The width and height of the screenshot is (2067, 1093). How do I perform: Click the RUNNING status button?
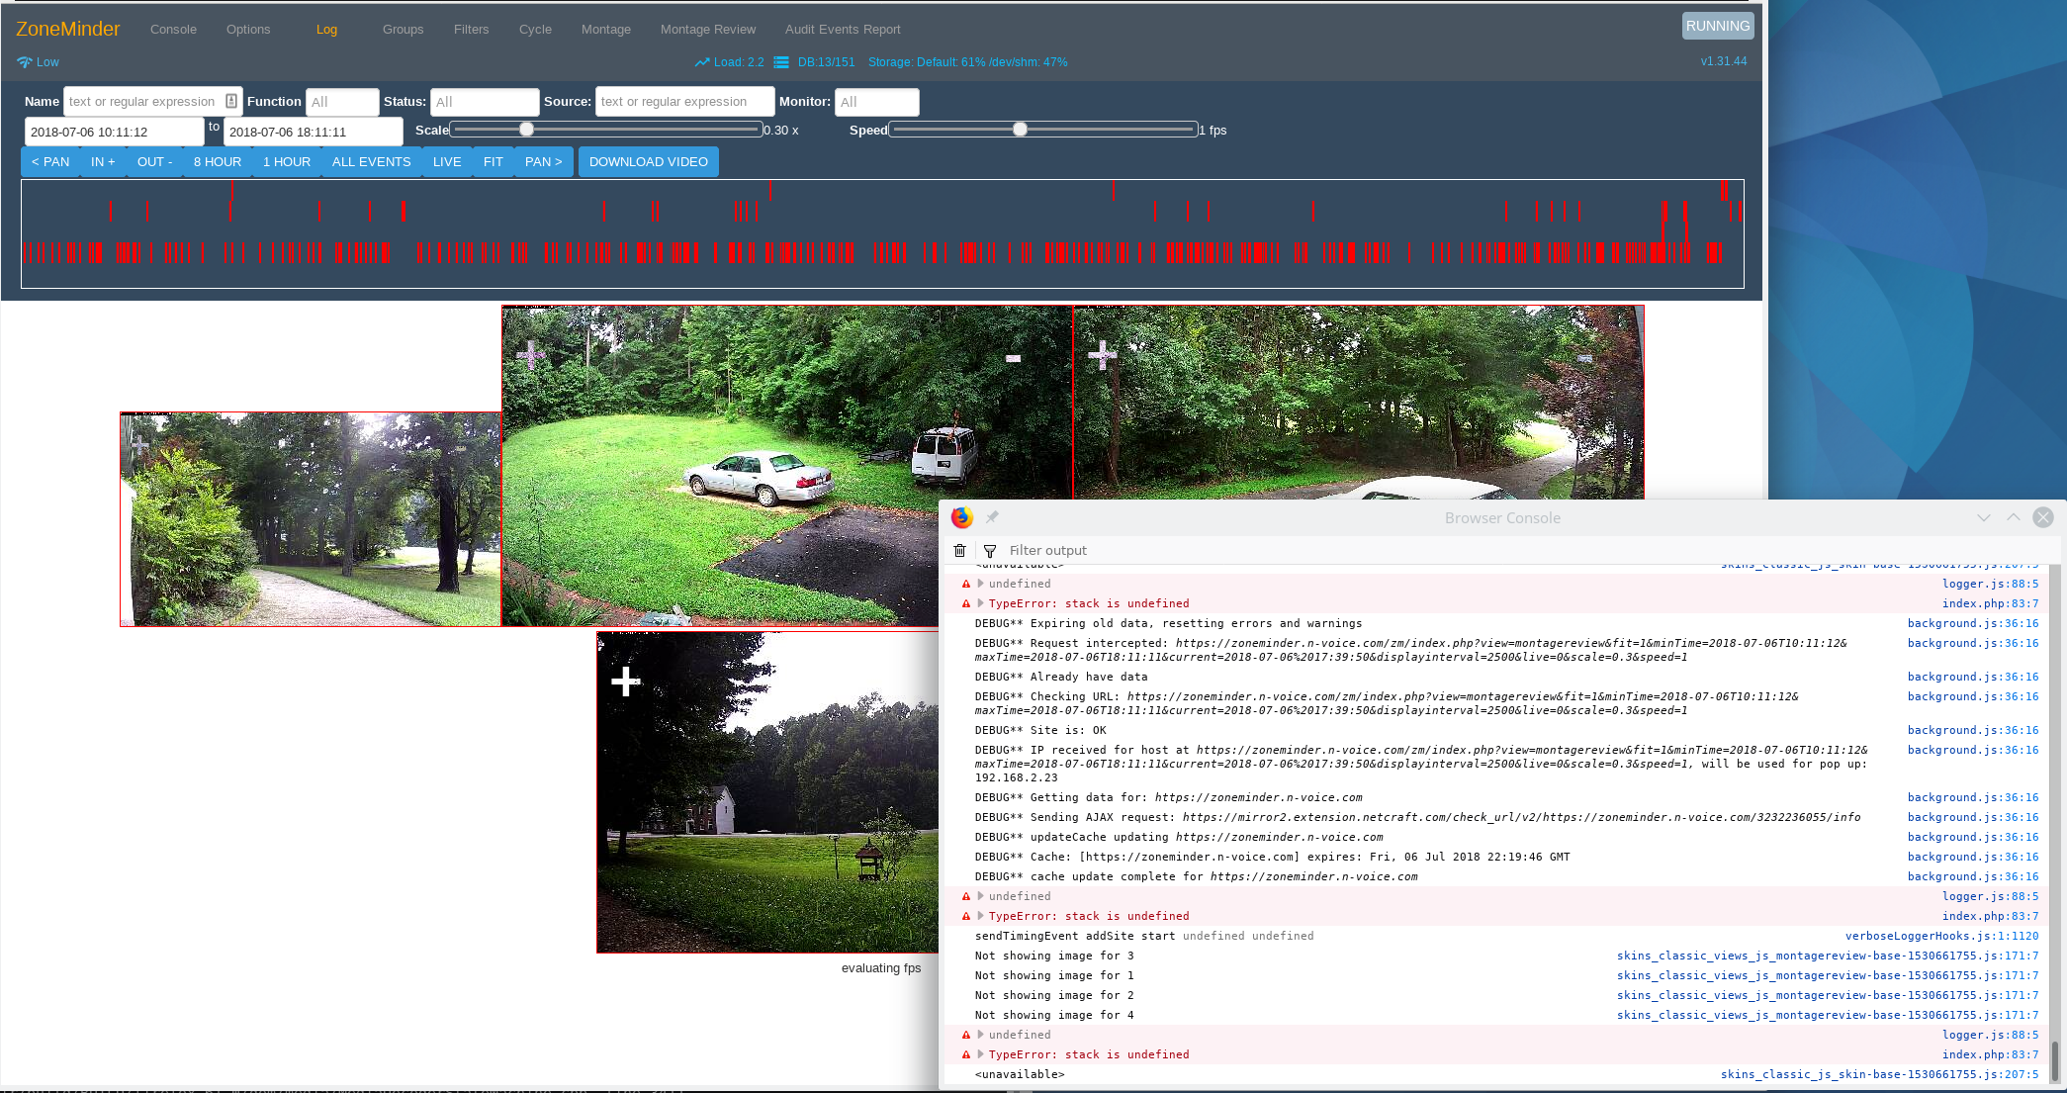[x=1718, y=25]
